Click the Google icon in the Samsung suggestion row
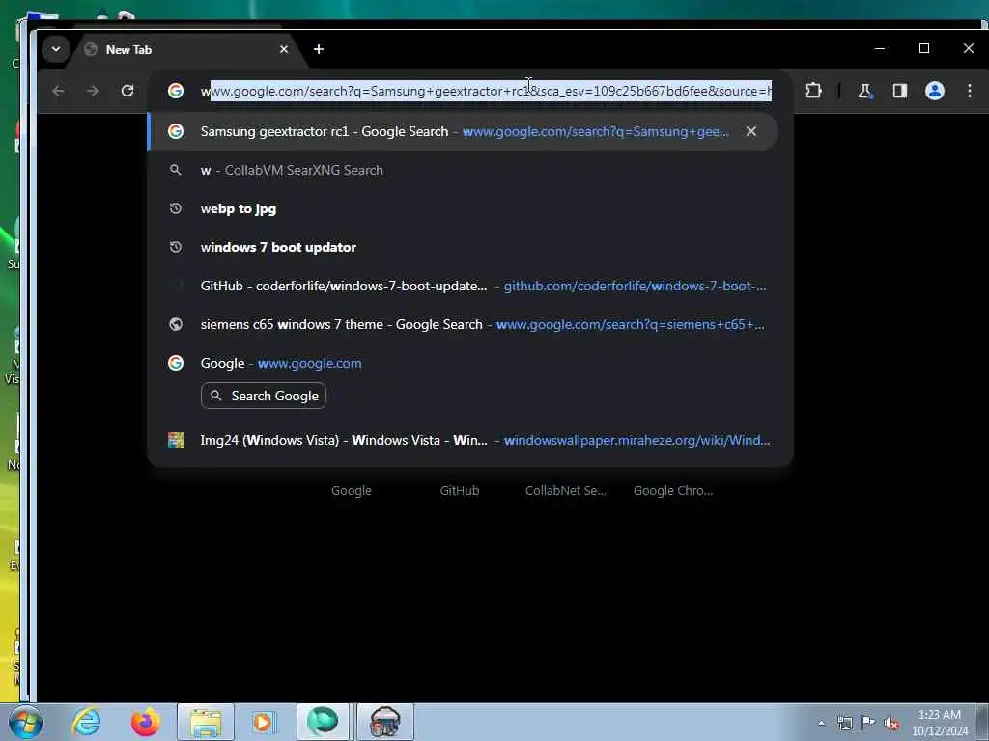 point(176,131)
